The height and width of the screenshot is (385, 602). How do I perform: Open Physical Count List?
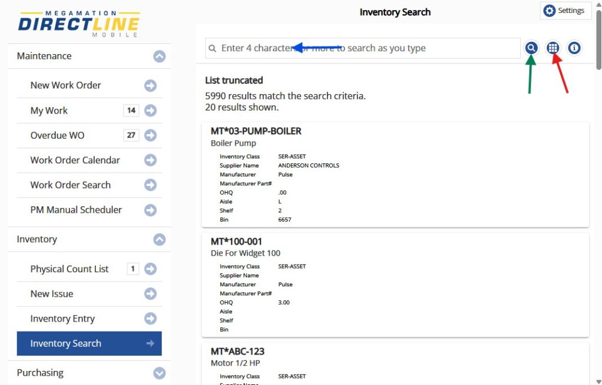coord(69,269)
